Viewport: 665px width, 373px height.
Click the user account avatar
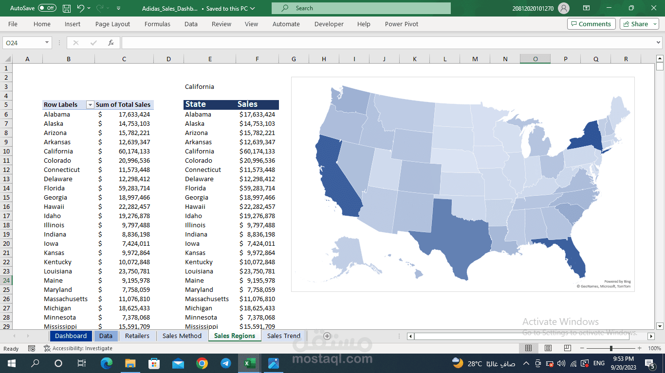[564, 8]
